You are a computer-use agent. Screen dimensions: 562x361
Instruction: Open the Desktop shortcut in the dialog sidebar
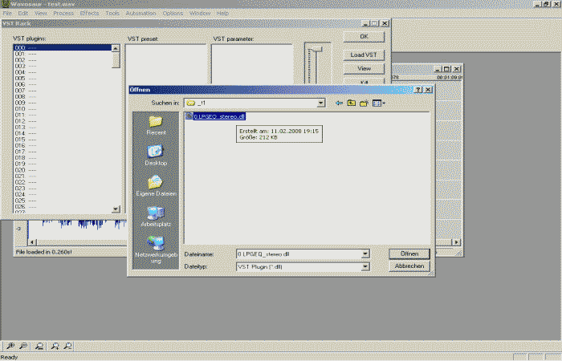(x=155, y=152)
